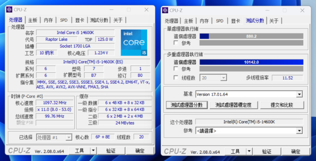Click the 三级 cache value 24 MBytes
Image resolution: width=316 pixels, height=161 pixels.
click(x=125, y=123)
